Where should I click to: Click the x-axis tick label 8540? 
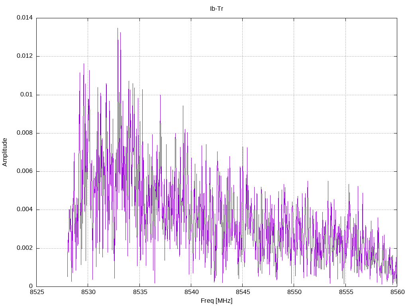191,292
